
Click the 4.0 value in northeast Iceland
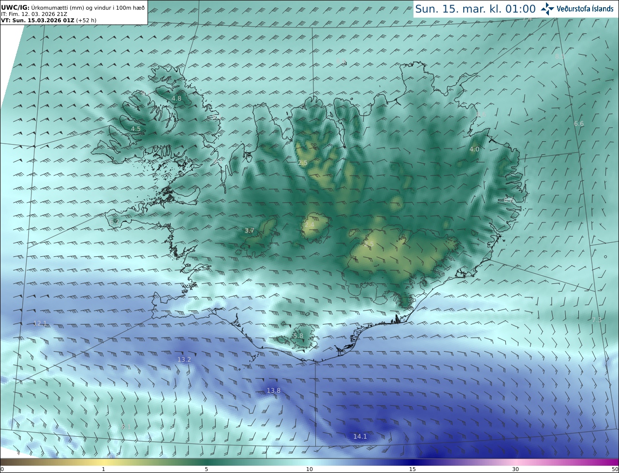click(x=474, y=149)
